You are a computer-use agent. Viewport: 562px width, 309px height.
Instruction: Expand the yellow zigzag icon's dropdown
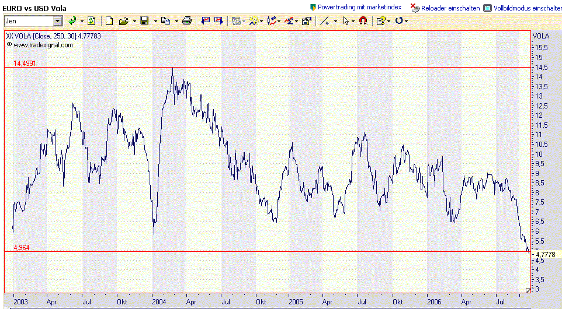pos(262,22)
